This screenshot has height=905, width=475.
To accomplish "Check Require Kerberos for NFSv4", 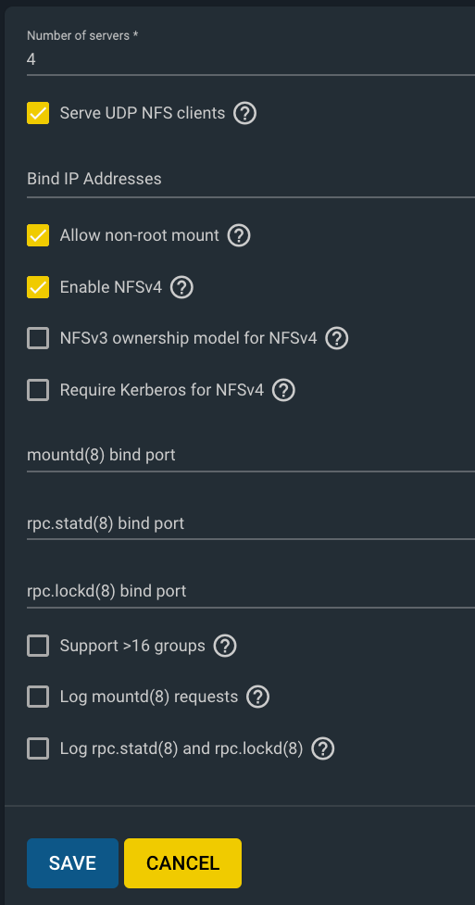I will tap(38, 390).
